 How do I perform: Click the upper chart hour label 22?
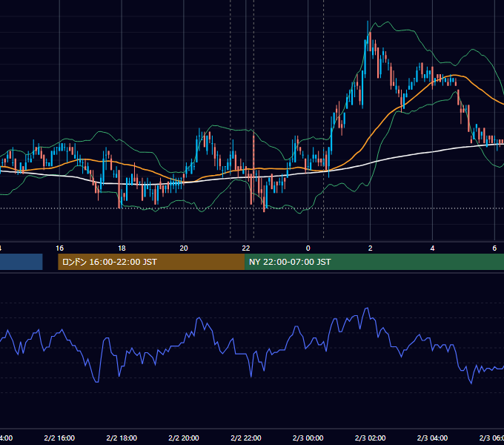point(245,248)
